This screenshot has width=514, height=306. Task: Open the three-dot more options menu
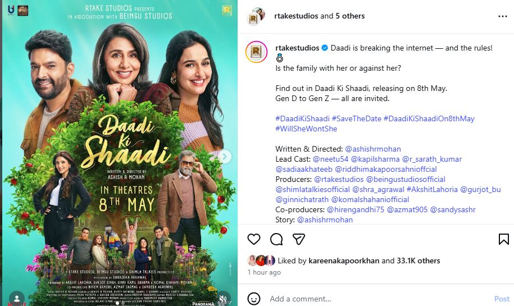(x=503, y=16)
